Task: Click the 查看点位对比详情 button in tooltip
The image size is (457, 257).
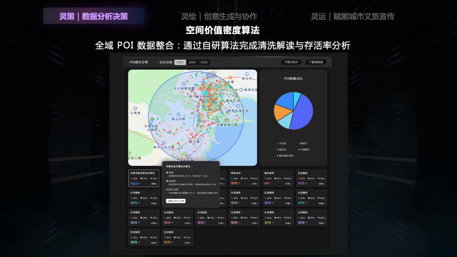Action: pos(176,201)
